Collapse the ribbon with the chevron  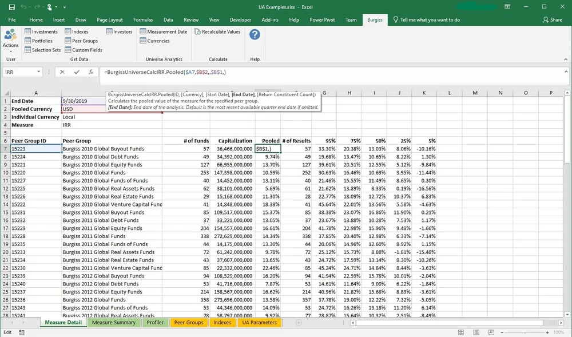pyautogui.click(x=566, y=59)
